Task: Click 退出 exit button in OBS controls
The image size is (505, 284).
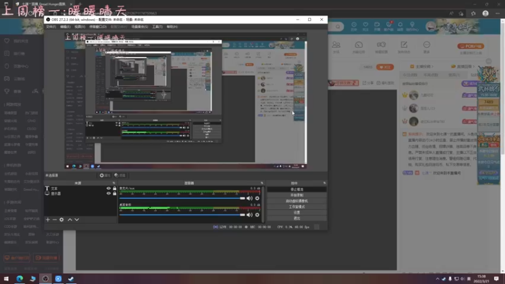Action: pos(297,218)
